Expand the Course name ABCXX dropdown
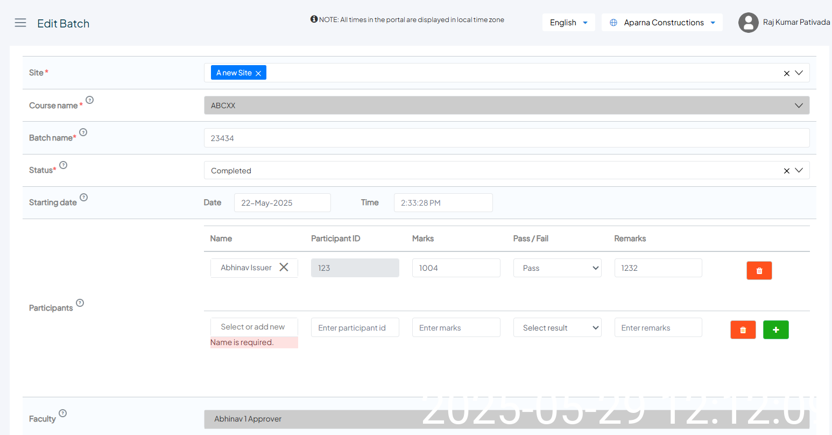 point(799,106)
